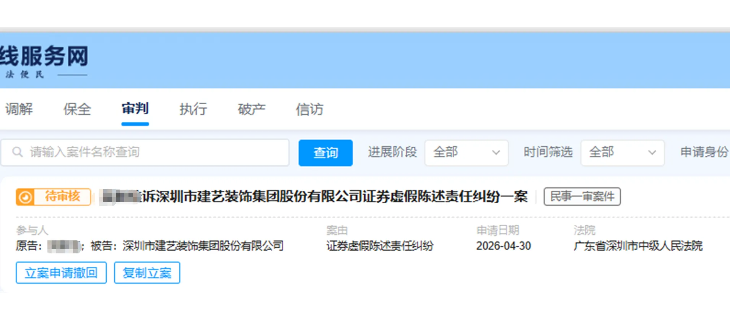The height and width of the screenshot is (334, 730).
Task: Click the 民事一审案件 tag
Action: [582, 197]
